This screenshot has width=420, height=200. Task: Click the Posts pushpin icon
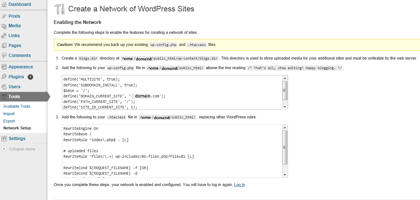click(4, 16)
